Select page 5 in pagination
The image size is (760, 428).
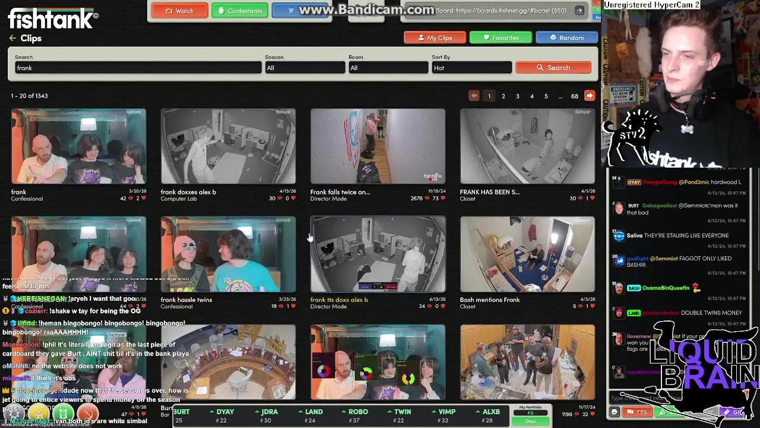pos(546,96)
